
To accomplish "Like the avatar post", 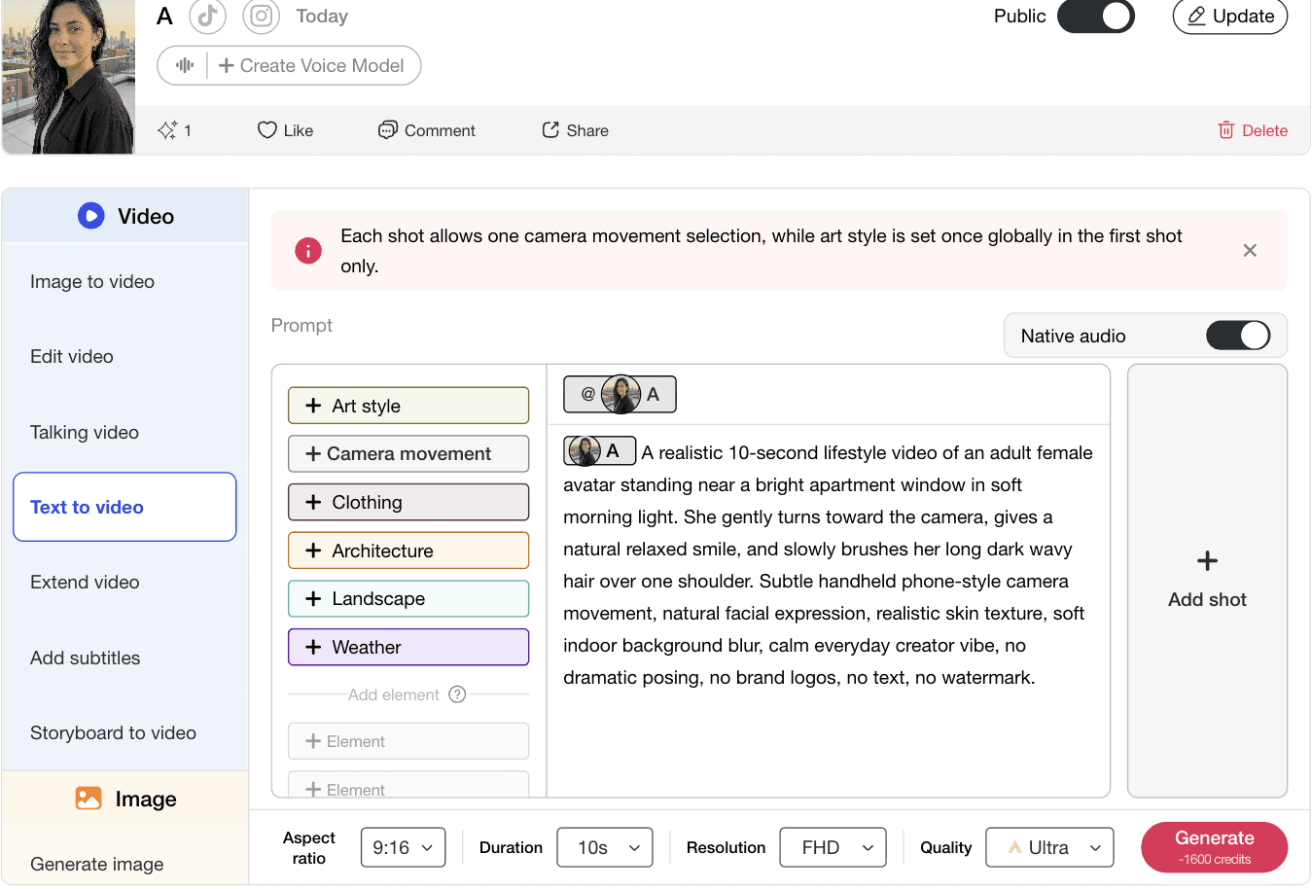I will pyautogui.click(x=285, y=130).
